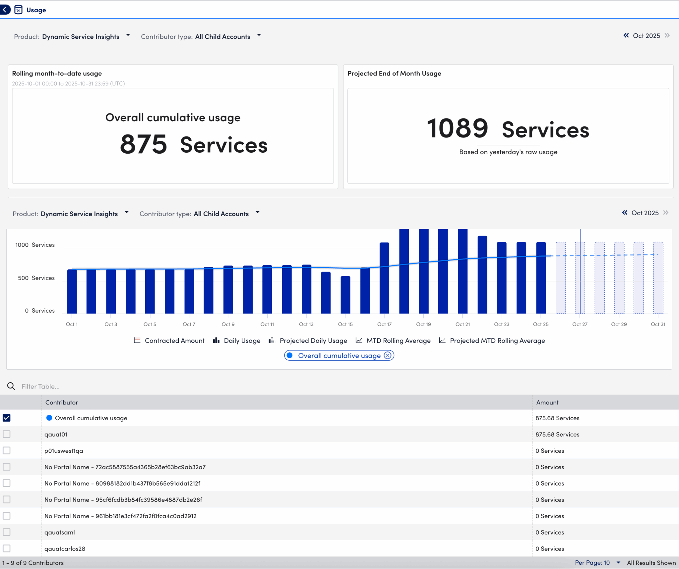Check the qauatsaml contributor checkbox
This screenshot has height=569, width=679.
point(7,532)
